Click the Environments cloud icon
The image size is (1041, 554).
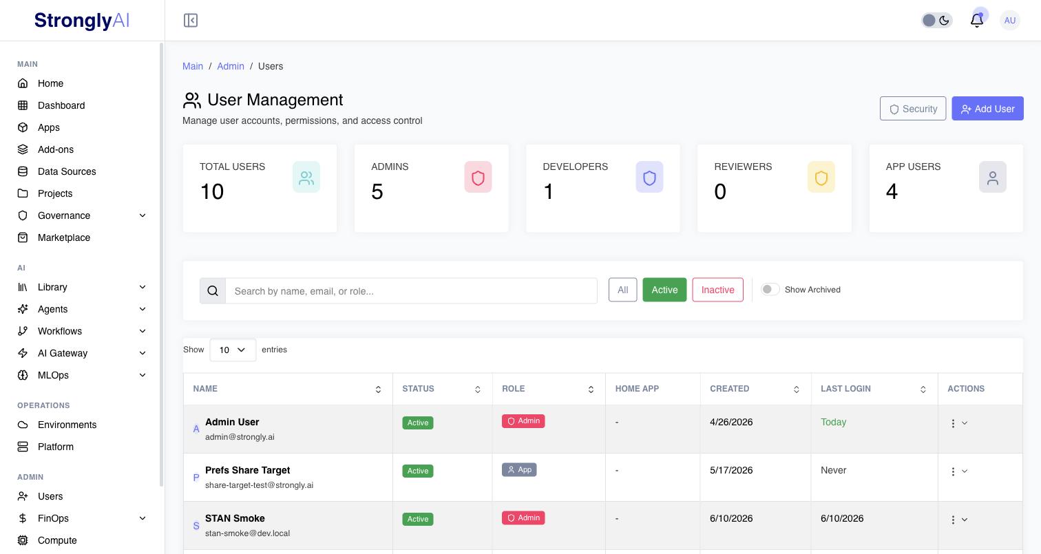click(23, 425)
